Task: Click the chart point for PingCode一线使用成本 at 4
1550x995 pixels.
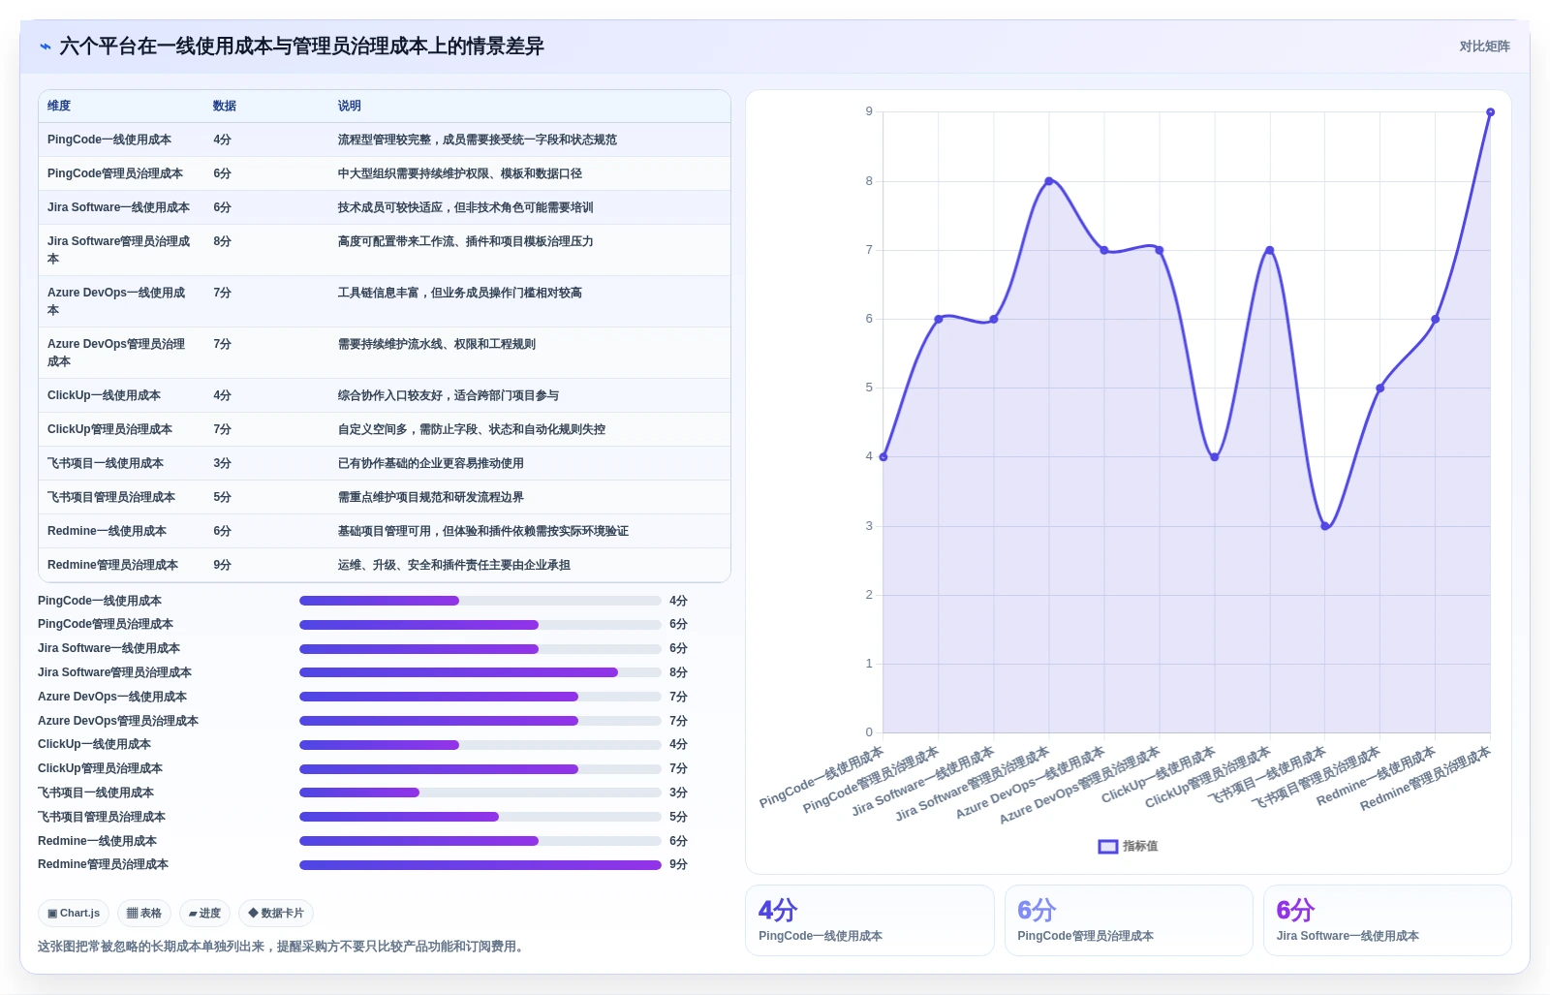Action: click(x=883, y=456)
